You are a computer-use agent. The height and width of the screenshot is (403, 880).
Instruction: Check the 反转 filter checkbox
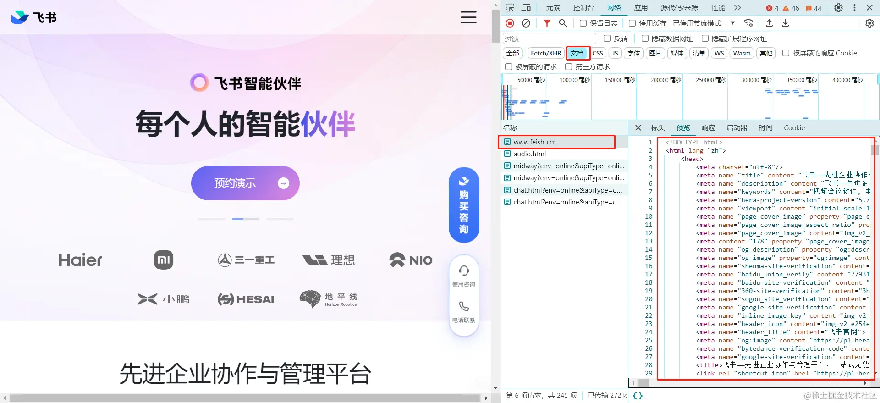click(607, 39)
